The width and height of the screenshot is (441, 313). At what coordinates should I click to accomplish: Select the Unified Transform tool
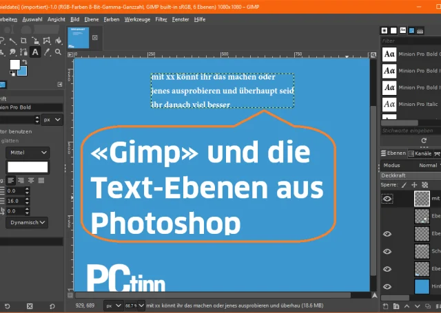click(x=35, y=41)
